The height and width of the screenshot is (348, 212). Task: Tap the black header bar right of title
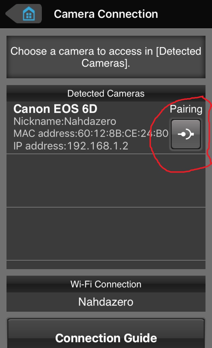185,14
